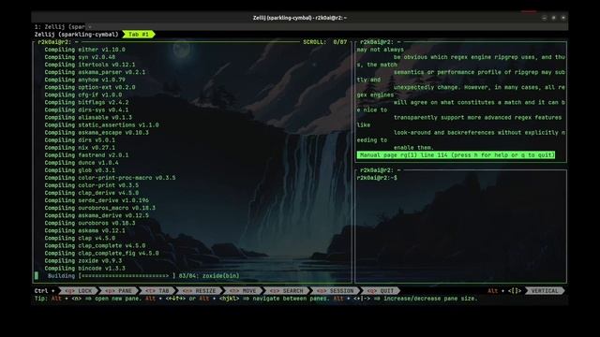Click 'Compiling syn v2.0.48' line
The image size is (600, 337).
(x=80, y=57)
